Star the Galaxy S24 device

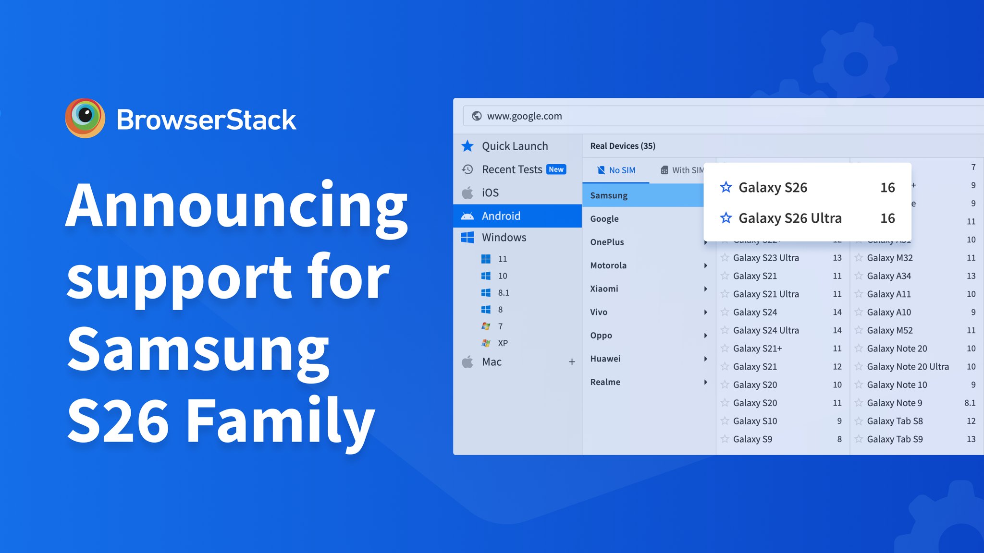tap(725, 312)
